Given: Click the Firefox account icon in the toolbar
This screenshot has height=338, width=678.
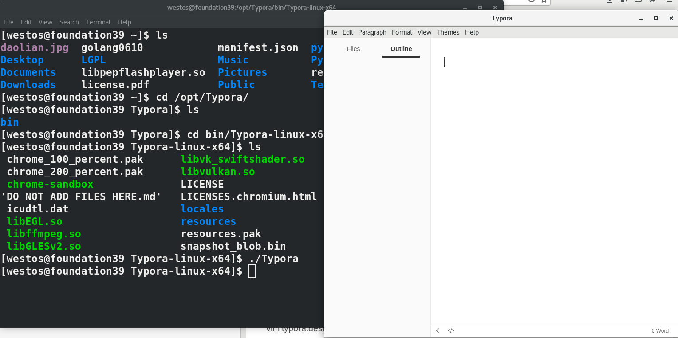Looking at the screenshot, I should [652, 1].
